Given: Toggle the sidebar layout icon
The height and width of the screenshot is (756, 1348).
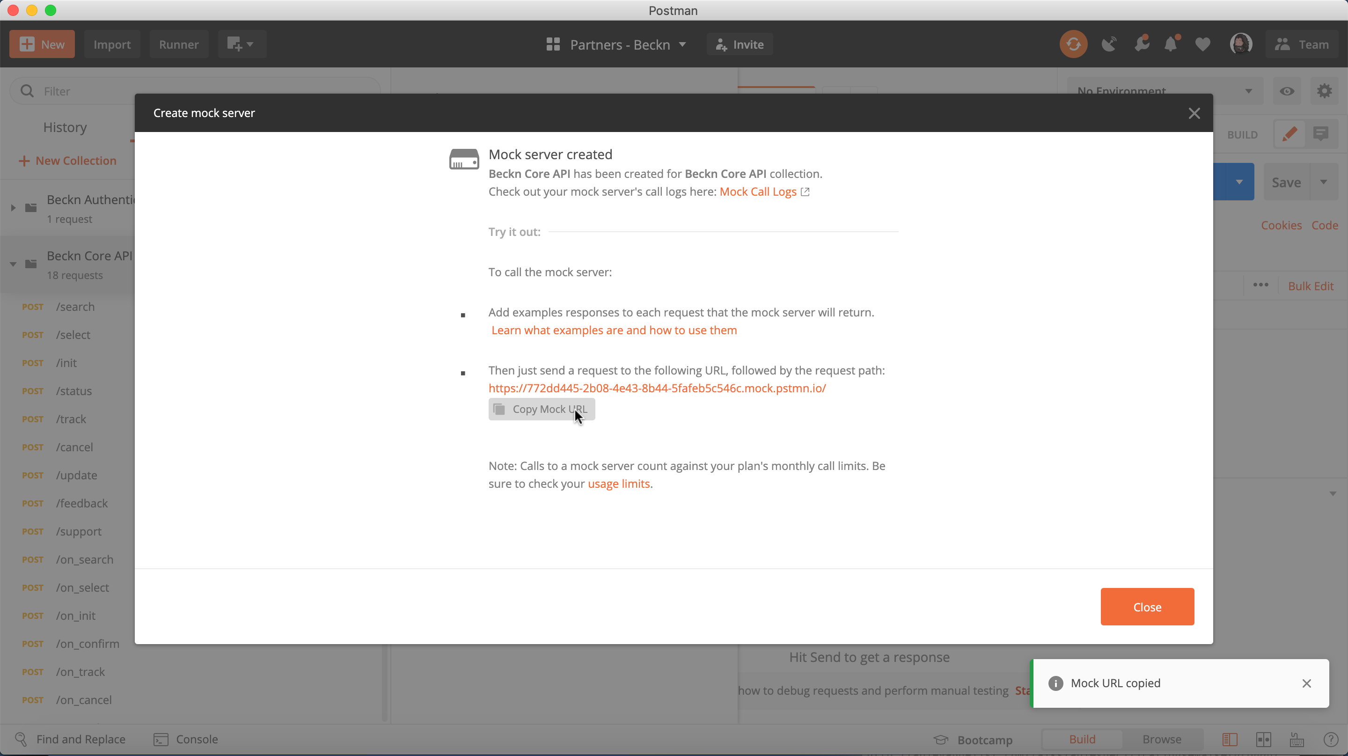Looking at the screenshot, I should point(1230,739).
